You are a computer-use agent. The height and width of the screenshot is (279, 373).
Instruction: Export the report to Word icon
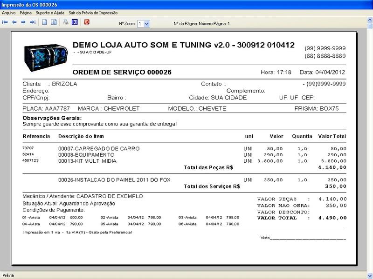point(75,22)
